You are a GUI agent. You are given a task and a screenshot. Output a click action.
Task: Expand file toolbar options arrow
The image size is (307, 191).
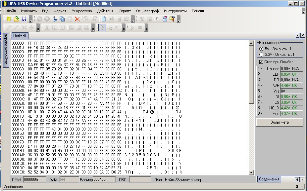(x=30, y=19)
